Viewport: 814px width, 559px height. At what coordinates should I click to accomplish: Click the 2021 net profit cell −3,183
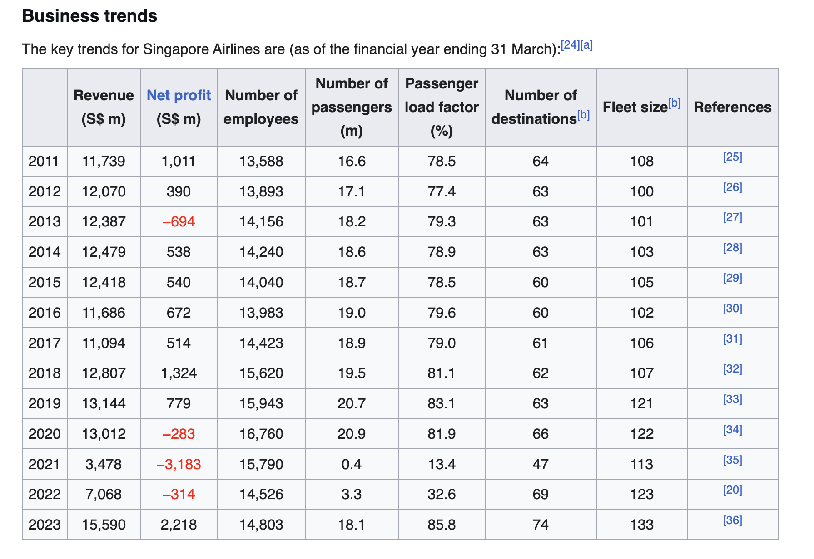click(x=179, y=464)
